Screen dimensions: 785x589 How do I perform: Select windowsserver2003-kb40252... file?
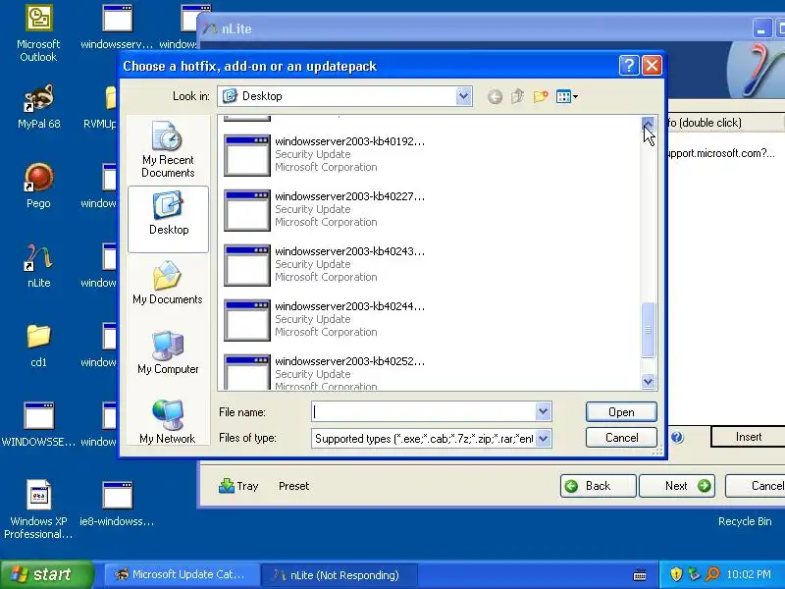325,372
